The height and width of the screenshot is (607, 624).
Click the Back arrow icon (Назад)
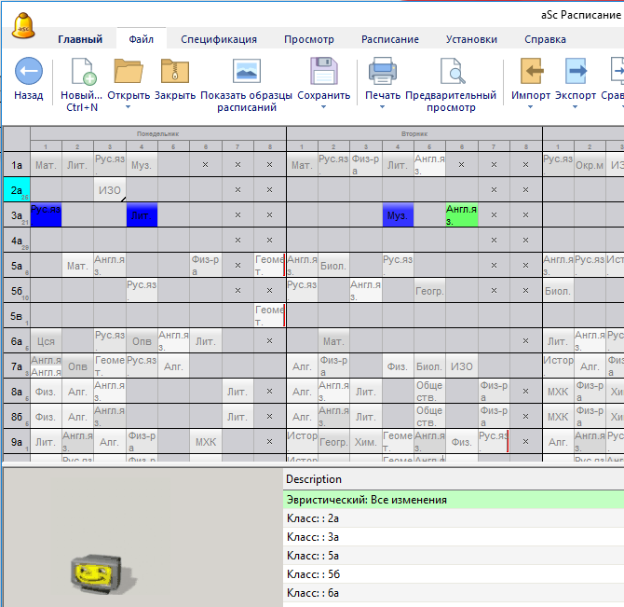28,72
